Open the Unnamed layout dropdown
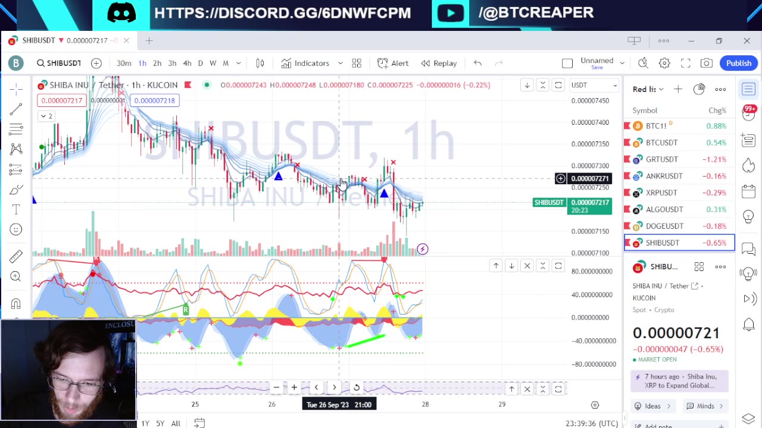The image size is (762, 428). (622, 63)
